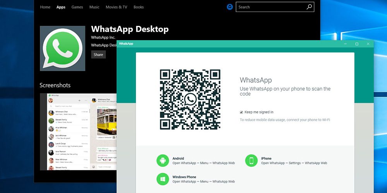Click the Windows Phone logo icon
387x193 pixels.
click(163, 179)
